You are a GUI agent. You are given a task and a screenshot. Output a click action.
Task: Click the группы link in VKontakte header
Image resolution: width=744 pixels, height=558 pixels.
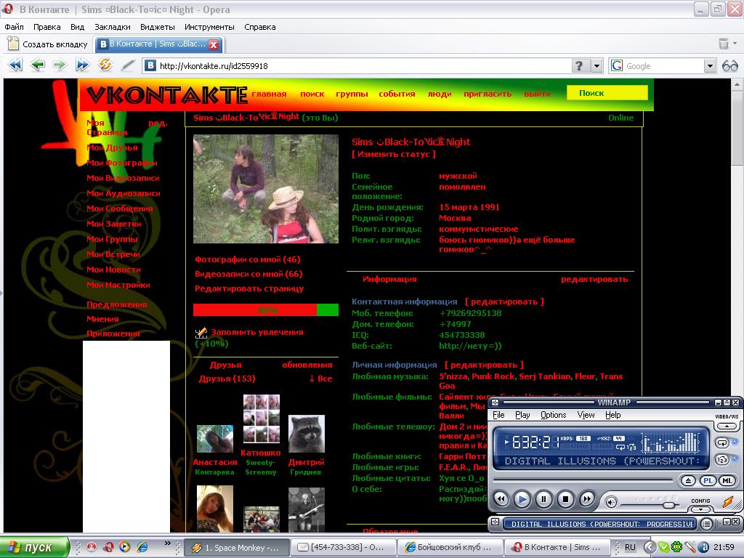coord(352,94)
